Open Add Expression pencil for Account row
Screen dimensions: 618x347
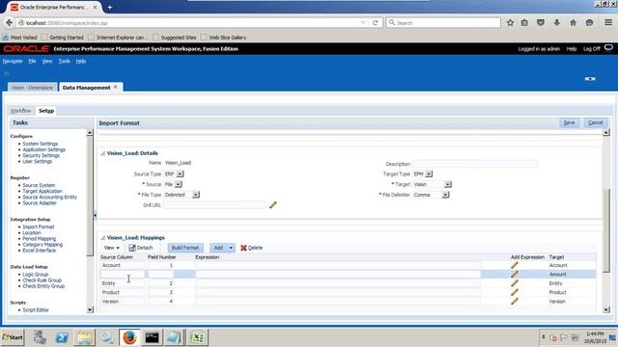pyautogui.click(x=515, y=265)
